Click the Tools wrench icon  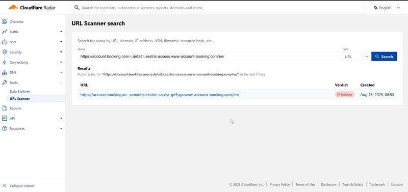click(5, 83)
